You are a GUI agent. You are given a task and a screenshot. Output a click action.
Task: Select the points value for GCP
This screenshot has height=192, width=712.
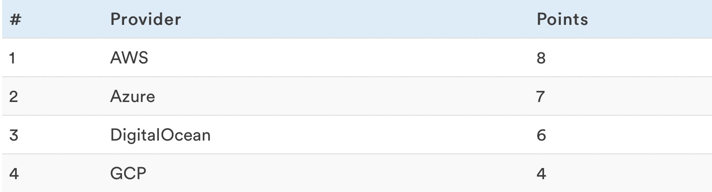pos(541,174)
